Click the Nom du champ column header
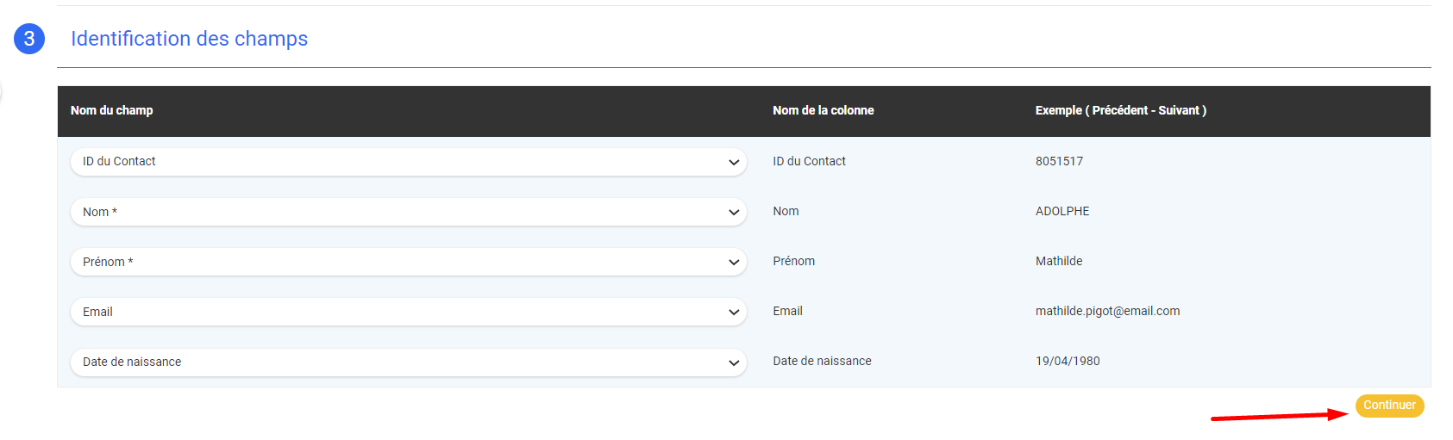The height and width of the screenshot is (440, 1453). [112, 110]
